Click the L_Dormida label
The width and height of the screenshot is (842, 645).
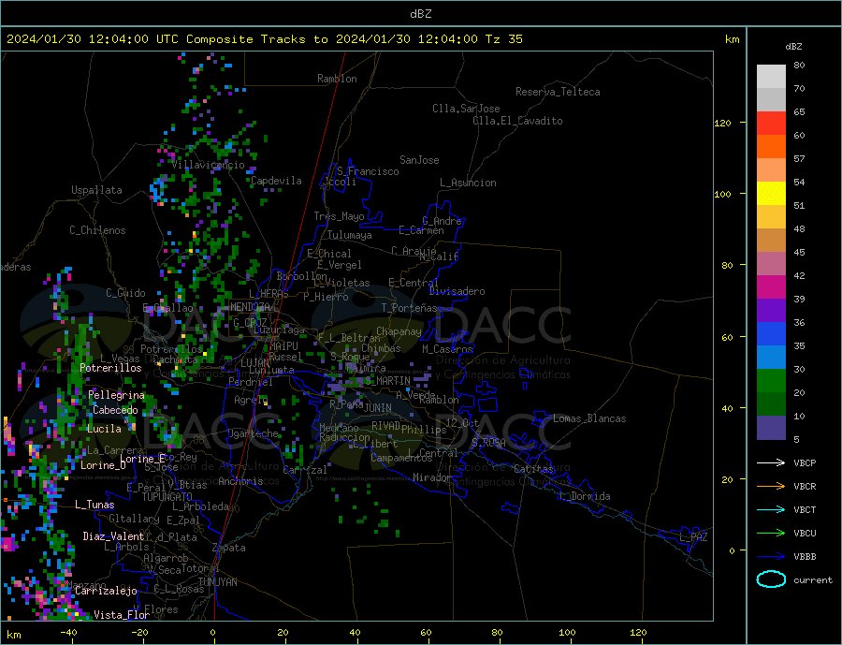[585, 496]
